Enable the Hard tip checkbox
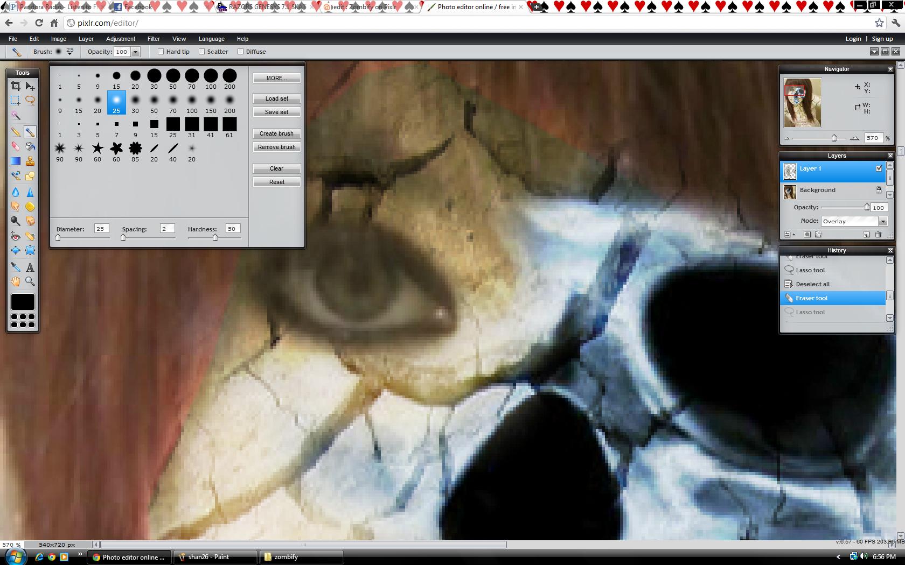Viewport: 905px width, 565px height. click(161, 52)
